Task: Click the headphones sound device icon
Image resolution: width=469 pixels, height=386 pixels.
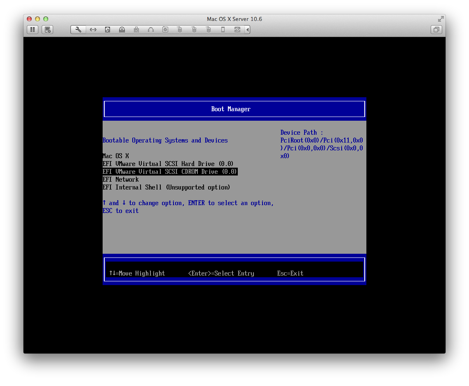Action: [x=151, y=30]
